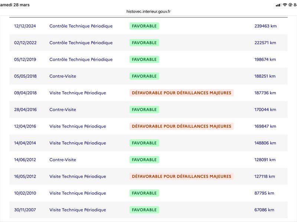
Task: Click the 198674 km mileage value
Action: coord(265,60)
